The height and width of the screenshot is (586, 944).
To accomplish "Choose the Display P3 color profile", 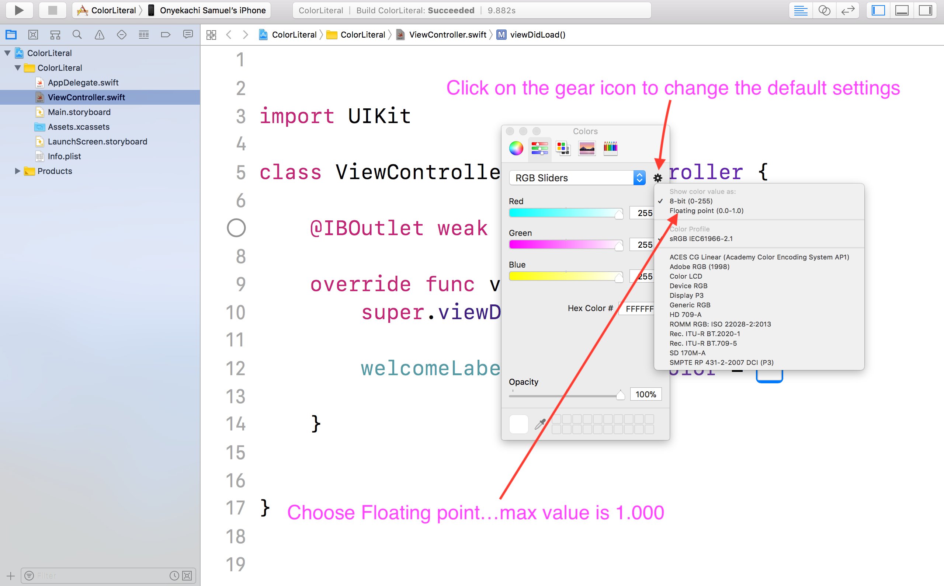I will click(x=687, y=295).
